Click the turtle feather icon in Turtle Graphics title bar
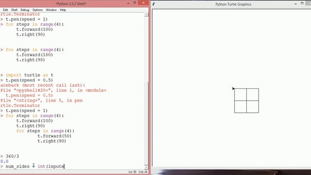The height and width of the screenshot is (175, 311). [x=154, y=4]
